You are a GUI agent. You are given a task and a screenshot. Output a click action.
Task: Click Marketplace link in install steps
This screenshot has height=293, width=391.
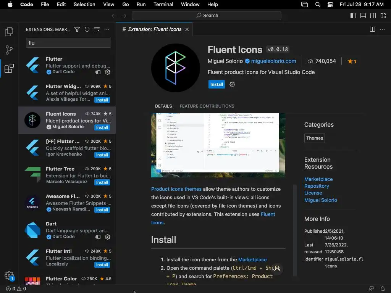coord(252,259)
